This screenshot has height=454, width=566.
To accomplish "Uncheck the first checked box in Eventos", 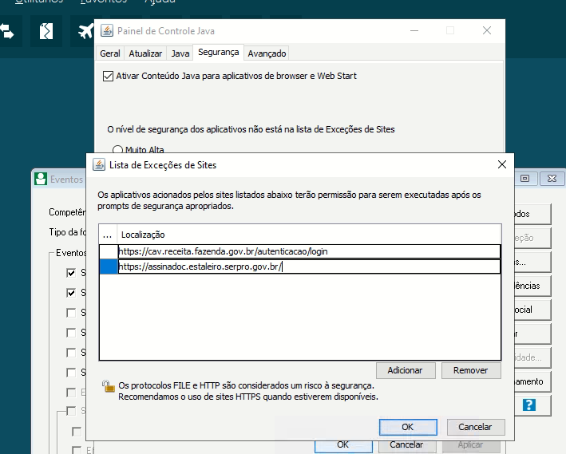I will 71,273.
